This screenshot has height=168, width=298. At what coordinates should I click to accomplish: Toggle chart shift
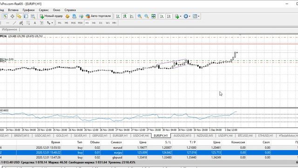169,16
